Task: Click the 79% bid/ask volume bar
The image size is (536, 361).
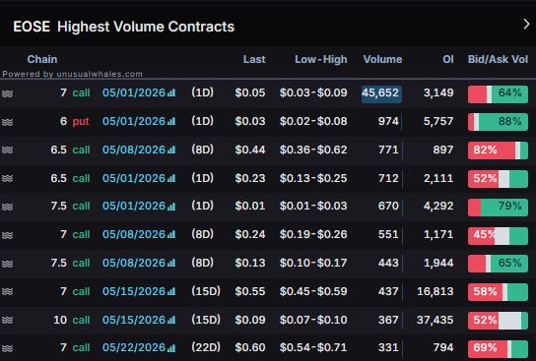Action: tap(498, 208)
